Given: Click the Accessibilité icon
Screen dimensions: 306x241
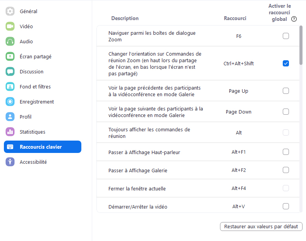Looking at the screenshot, I should 10,162.
